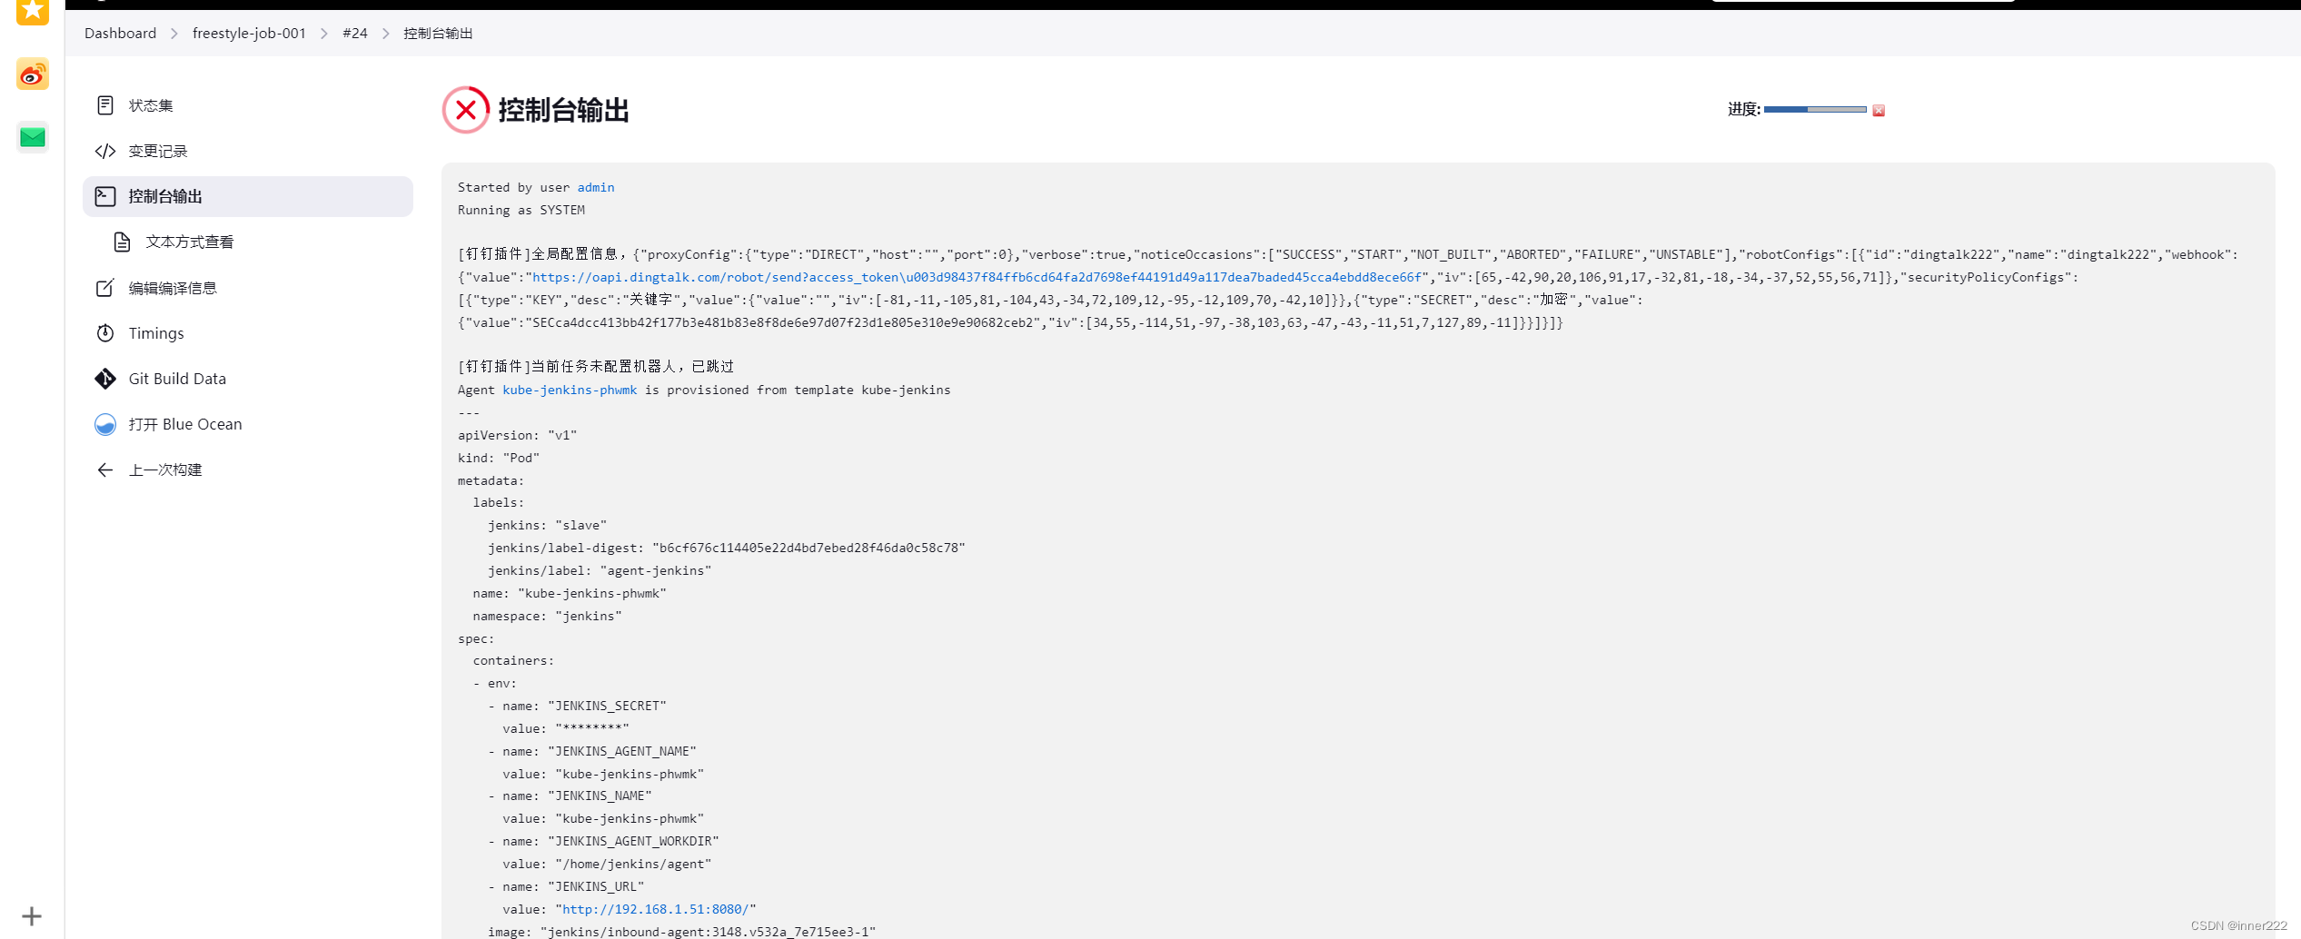Click the plus add icon at bottom left
Viewport: 2301px width, 939px height.
pos(32,916)
